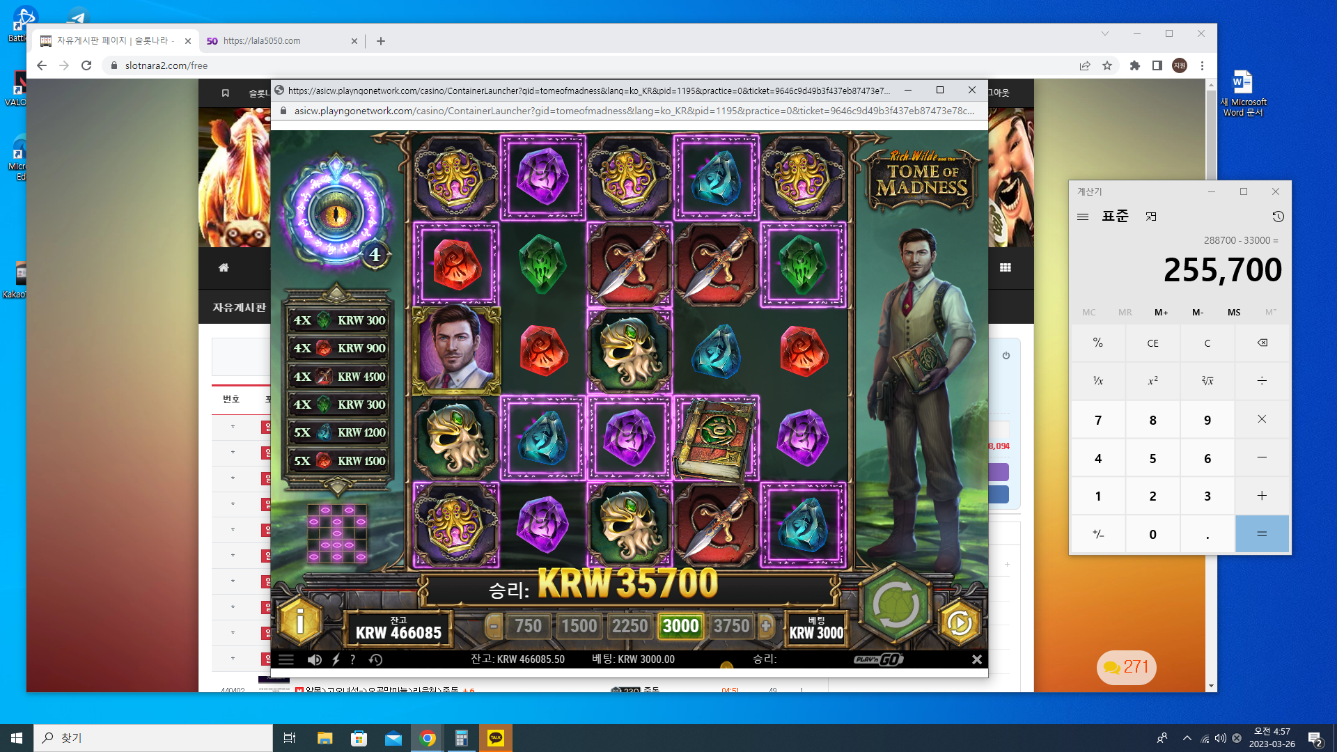Click the MS memory store key
The image size is (1337, 752).
coord(1234,312)
